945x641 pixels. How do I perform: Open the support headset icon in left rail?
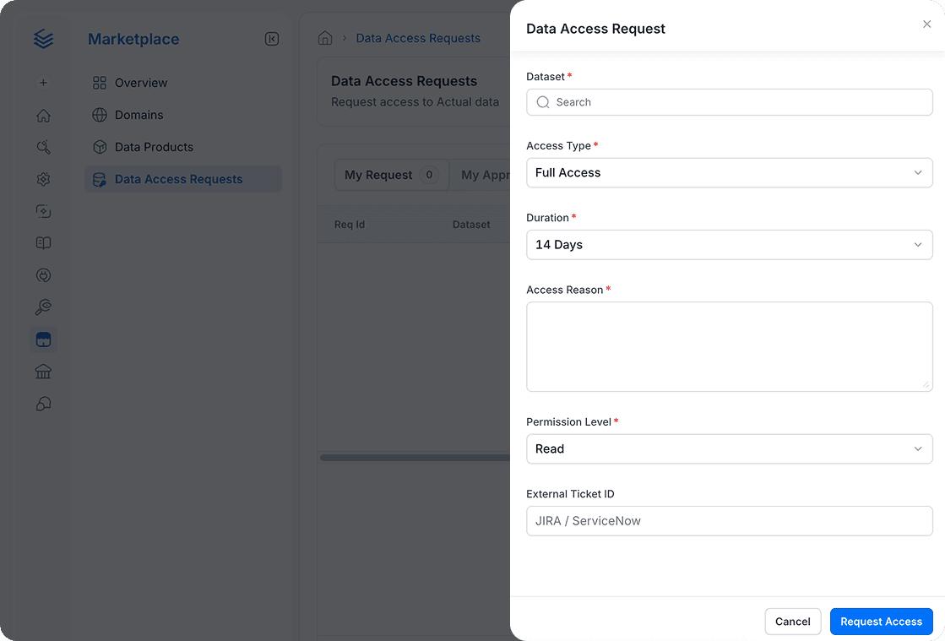tap(43, 404)
